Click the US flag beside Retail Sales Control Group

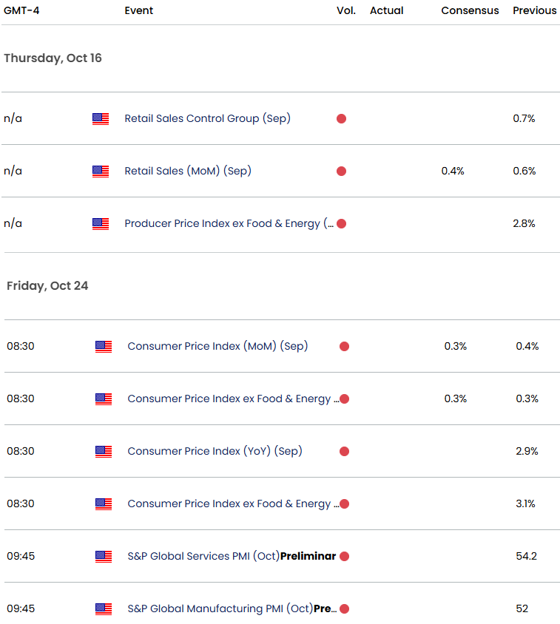(x=101, y=118)
